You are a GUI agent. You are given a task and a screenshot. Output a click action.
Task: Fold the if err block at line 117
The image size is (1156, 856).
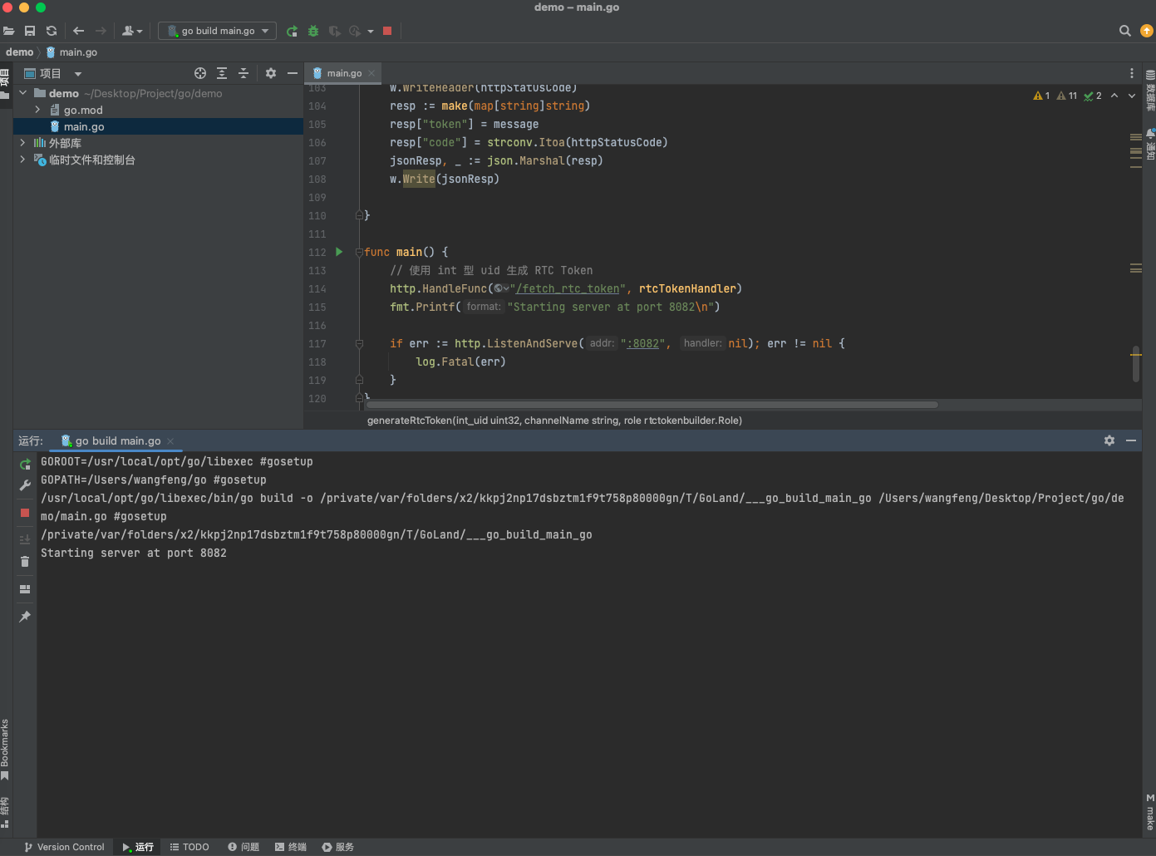pos(359,343)
